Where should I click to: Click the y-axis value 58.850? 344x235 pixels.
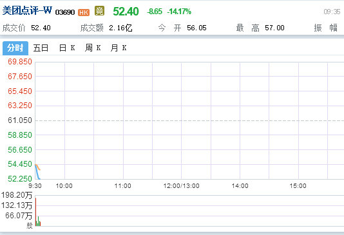click(20, 135)
